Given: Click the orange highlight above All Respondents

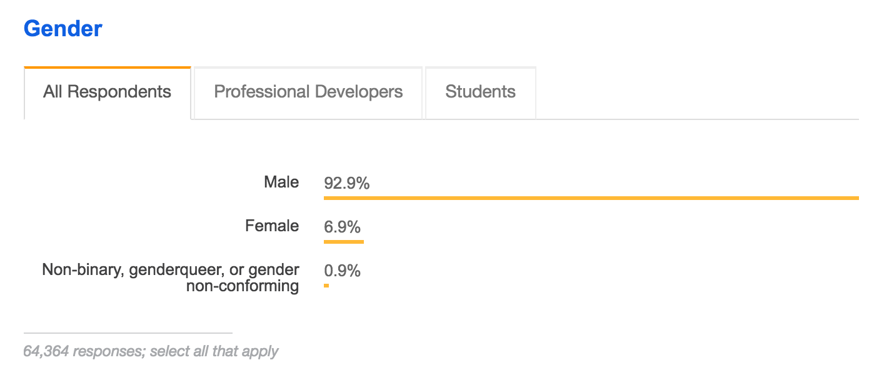Looking at the screenshot, I should pos(107,67).
